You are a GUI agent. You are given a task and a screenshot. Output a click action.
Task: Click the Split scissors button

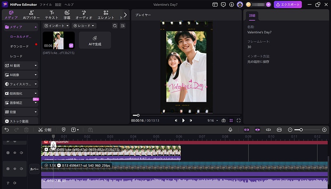coord(45,130)
